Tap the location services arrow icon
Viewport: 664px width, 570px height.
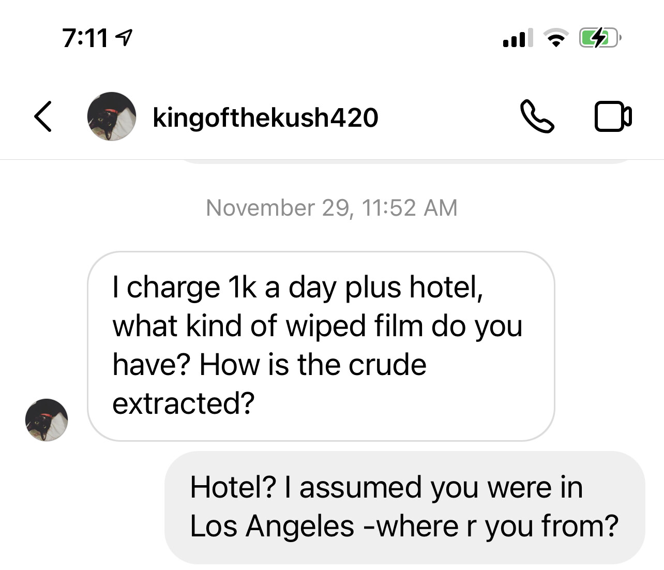[x=124, y=37]
